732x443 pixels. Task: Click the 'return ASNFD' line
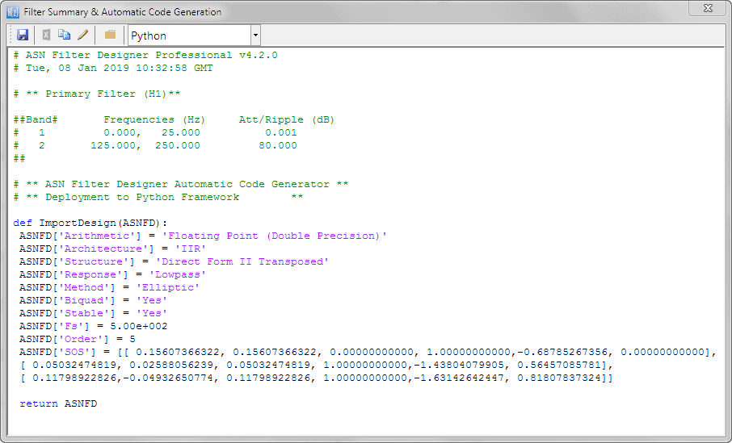pyautogui.click(x=58, y=403)
